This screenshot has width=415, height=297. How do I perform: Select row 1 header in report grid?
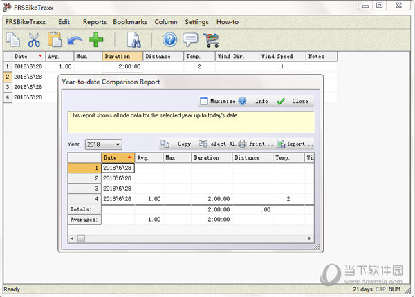84,168
